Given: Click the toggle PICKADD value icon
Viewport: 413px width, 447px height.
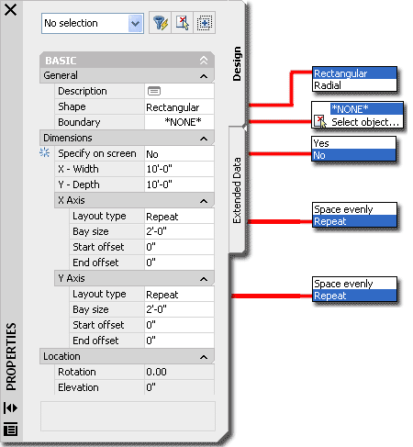Looking at the screenshot, I should 205,23.
